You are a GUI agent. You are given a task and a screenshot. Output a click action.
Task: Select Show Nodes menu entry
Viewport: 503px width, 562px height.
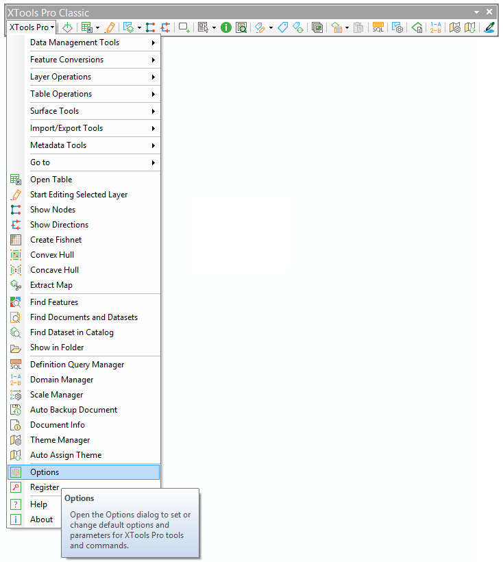click(x=84, y=210)
